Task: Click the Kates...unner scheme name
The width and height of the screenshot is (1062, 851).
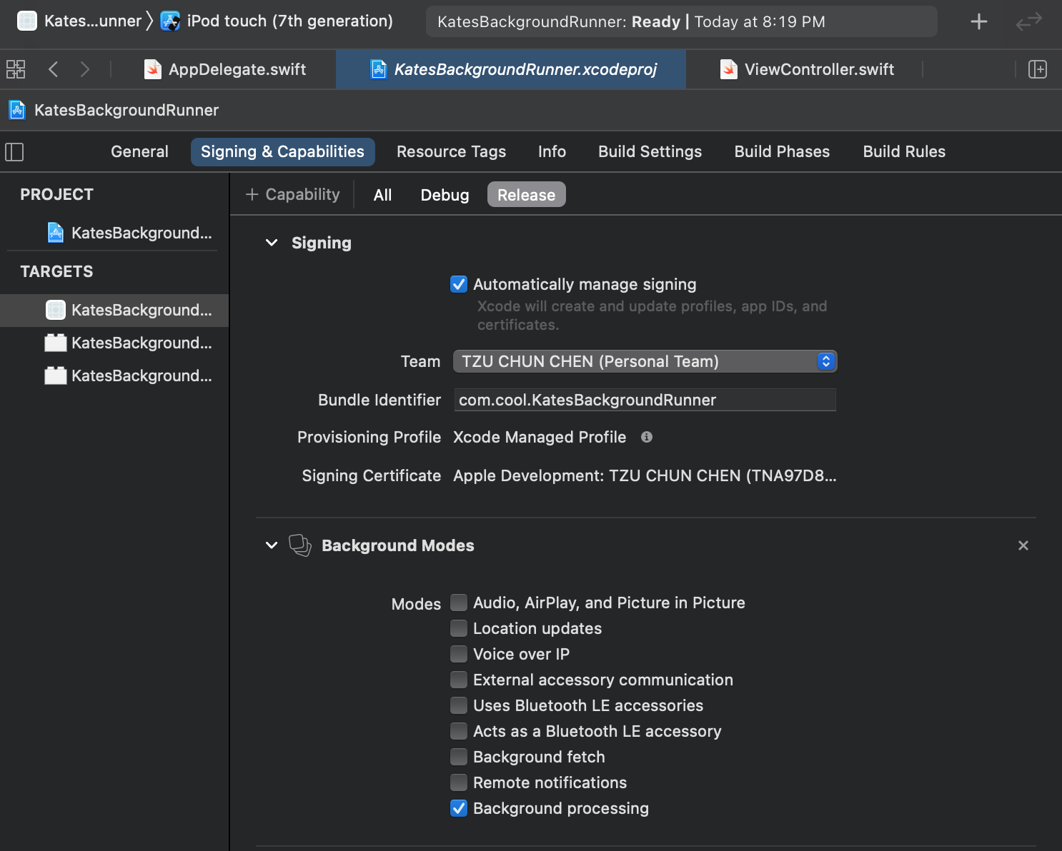Action: click(93, 21)
